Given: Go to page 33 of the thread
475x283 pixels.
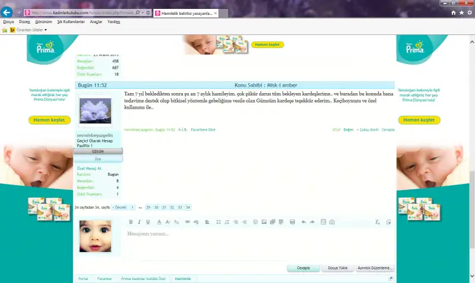Looking at the screenshot, I should click(180, 208).
